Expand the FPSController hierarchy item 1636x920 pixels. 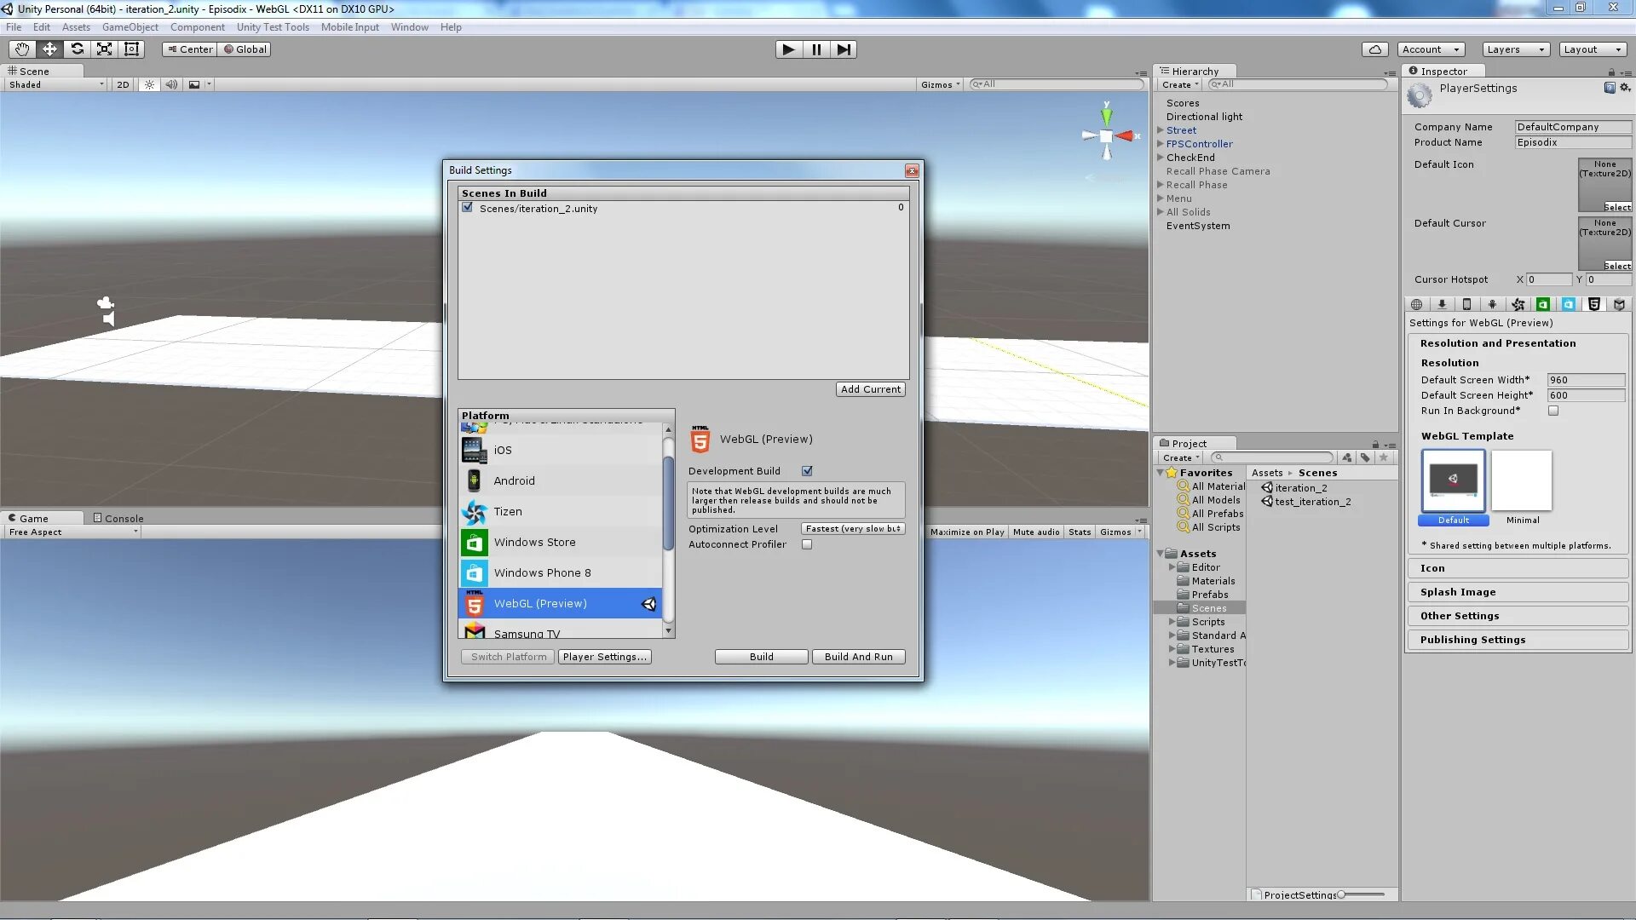(1161, 144)
